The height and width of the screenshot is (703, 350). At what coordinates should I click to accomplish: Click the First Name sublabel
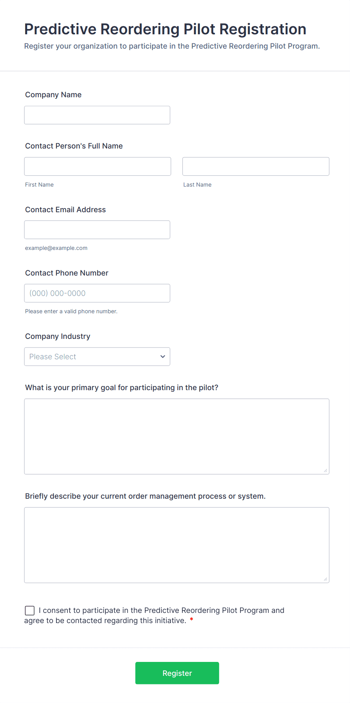39,185
